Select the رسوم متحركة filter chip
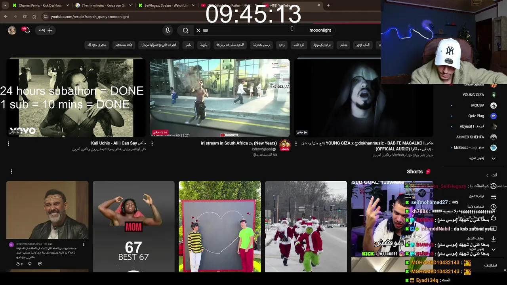507x285 pixels. [261, 45]
